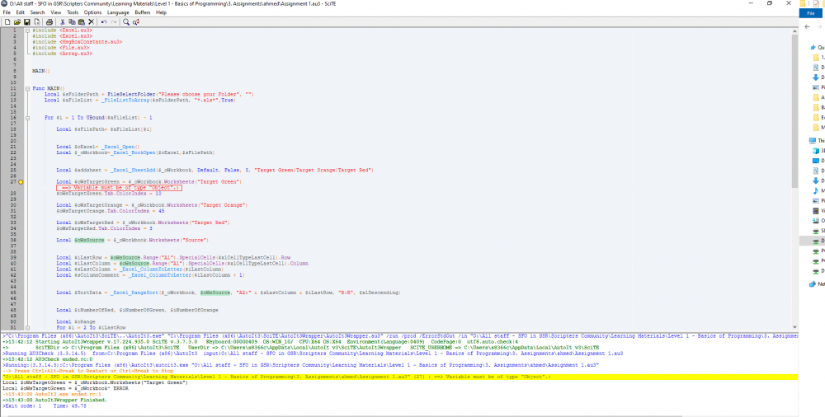Click '_Excel_SheetAdd' in line 25

click(133, 170)
